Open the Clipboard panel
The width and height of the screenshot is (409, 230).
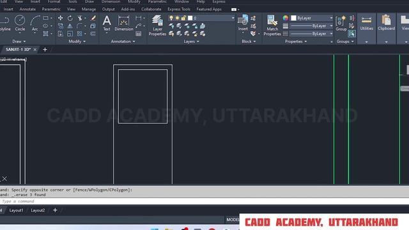pyautogui.click(x=386, y=23)
